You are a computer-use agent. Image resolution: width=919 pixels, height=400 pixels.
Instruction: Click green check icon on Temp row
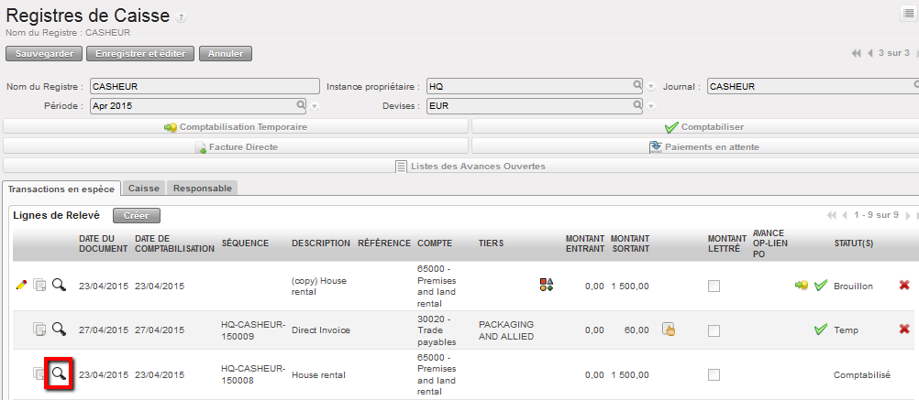coord(820,330)
